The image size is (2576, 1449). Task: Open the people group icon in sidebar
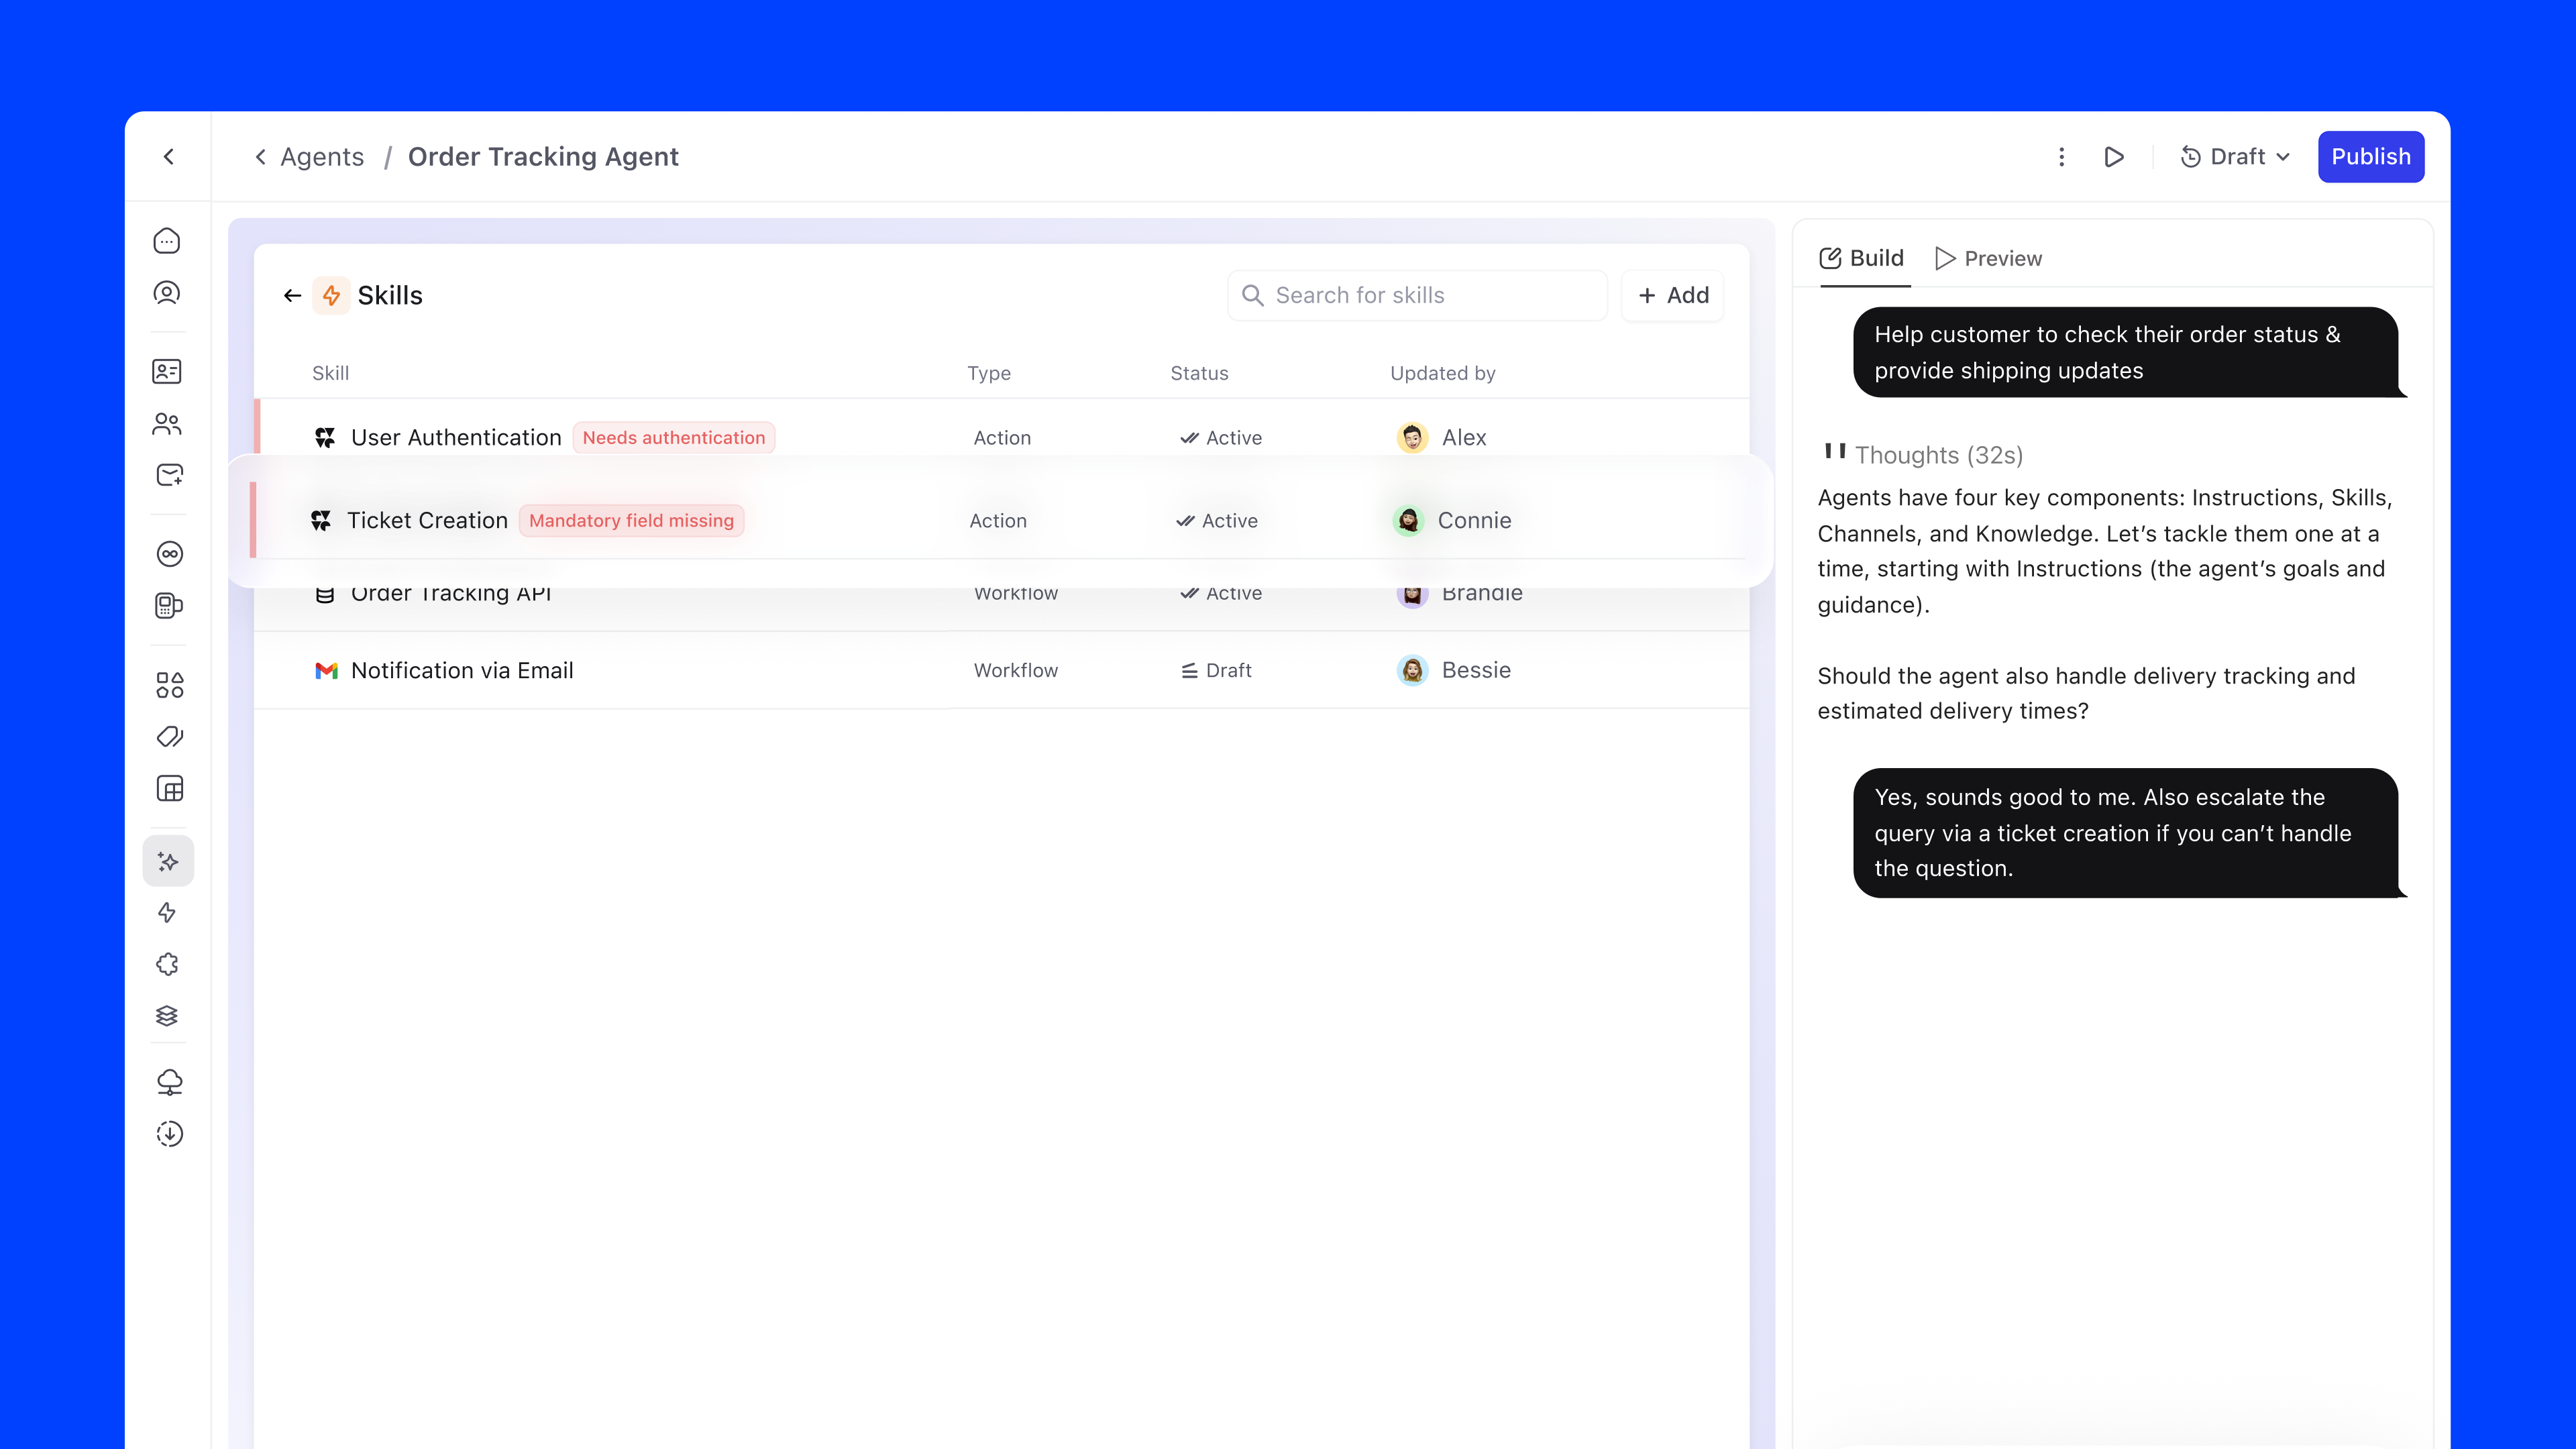(x=167, y=424)
